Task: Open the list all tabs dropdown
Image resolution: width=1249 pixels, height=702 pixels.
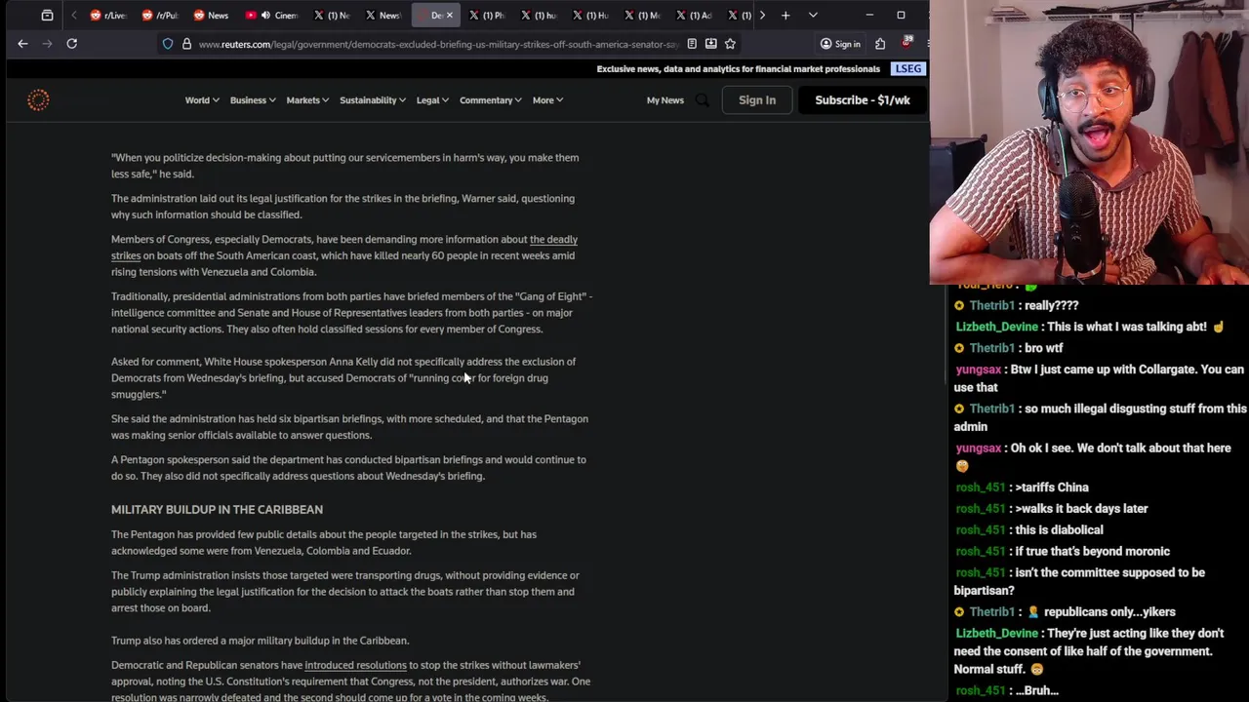Action: click(813, 16)
